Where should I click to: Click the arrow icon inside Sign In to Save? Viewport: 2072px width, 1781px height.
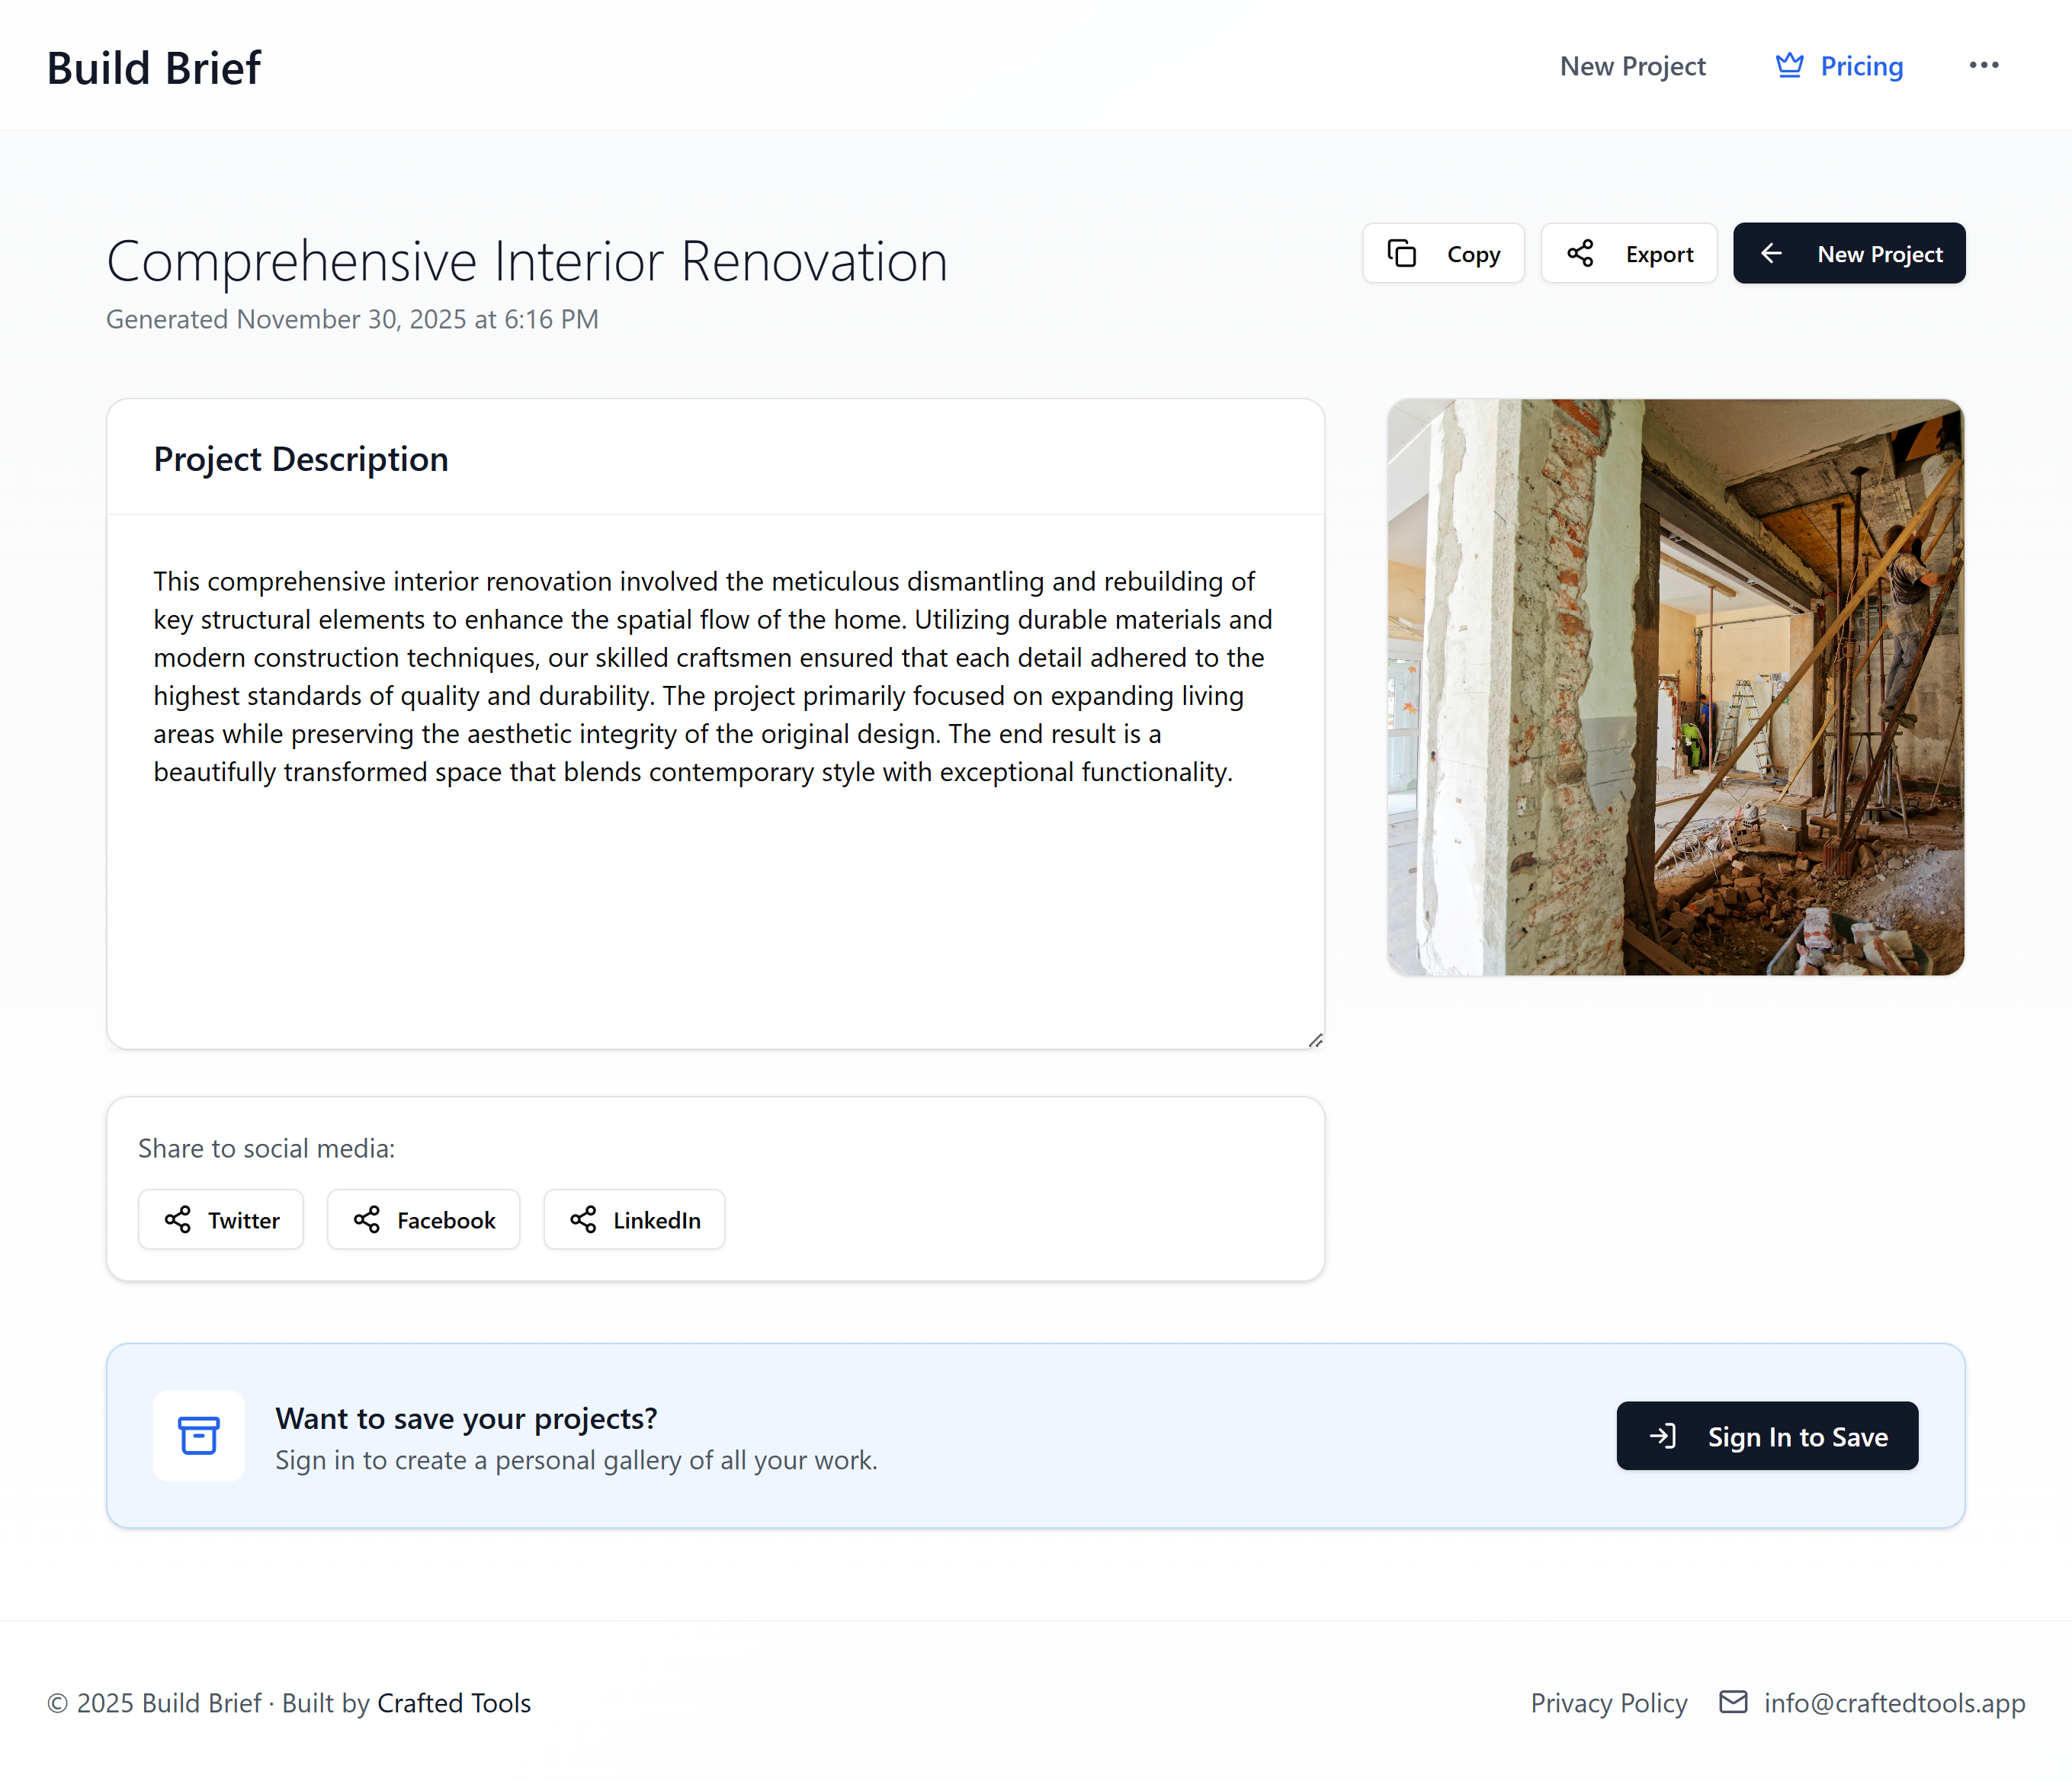[x=1663, y=1437]
